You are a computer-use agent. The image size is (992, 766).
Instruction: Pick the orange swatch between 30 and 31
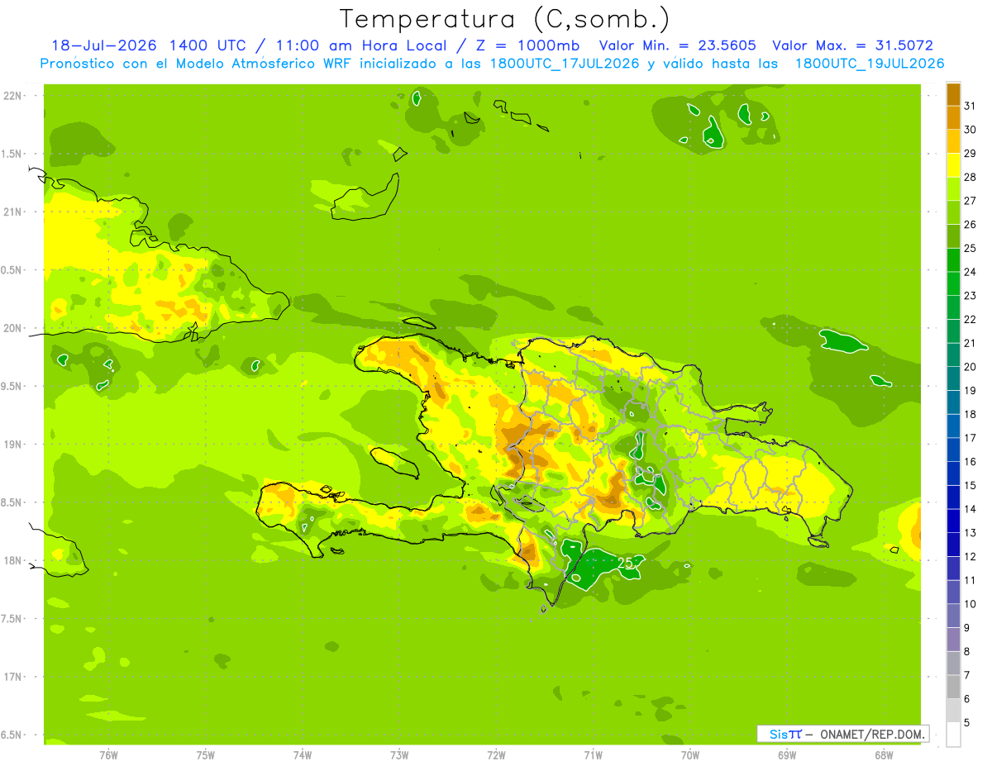pyautogui.click(x=953, y=117)
